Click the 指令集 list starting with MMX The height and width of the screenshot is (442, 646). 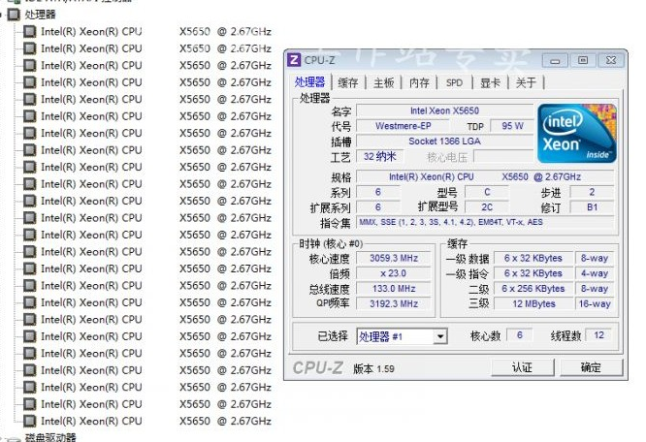coord(485,222)
